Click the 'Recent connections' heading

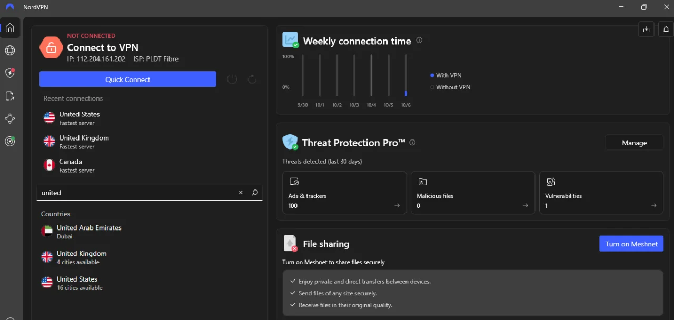[73, 98]
